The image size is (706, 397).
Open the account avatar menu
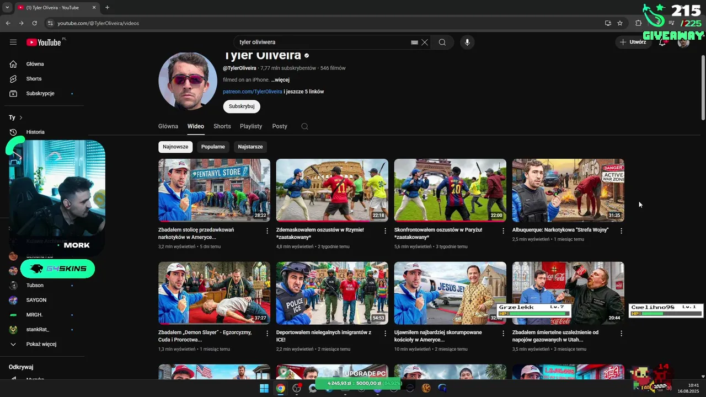[x=683, y=42]
